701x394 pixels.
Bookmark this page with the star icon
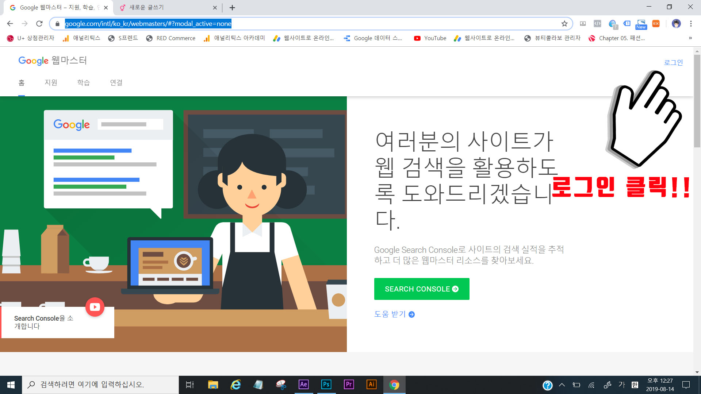click(x=564, y=24)
